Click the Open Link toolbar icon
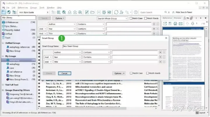This screenshot has width=210, height=117. coord(87,12)
